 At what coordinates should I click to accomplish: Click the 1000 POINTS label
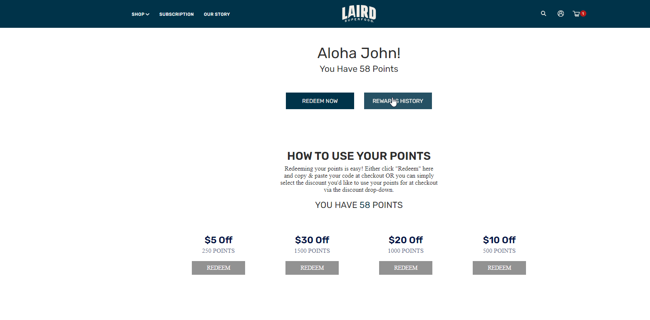(406, 251)
